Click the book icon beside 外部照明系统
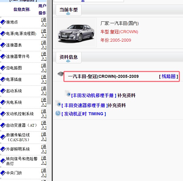Image resolution: width=183 pixels, height=181 pixels. point(3,149)
